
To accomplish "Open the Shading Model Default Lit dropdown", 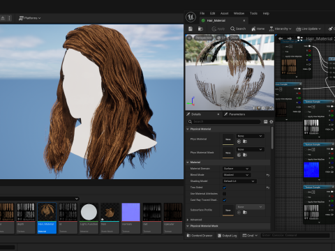I will tap(239, 181).
